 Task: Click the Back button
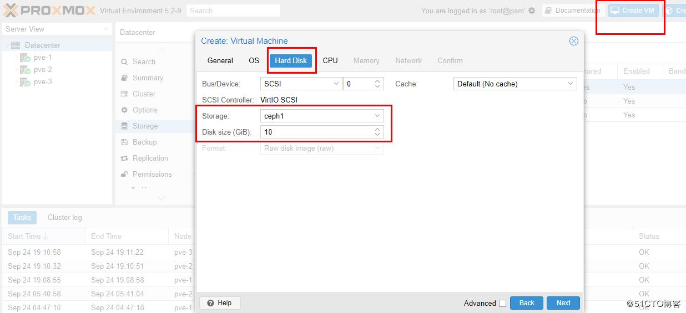[x=526, y=303]
